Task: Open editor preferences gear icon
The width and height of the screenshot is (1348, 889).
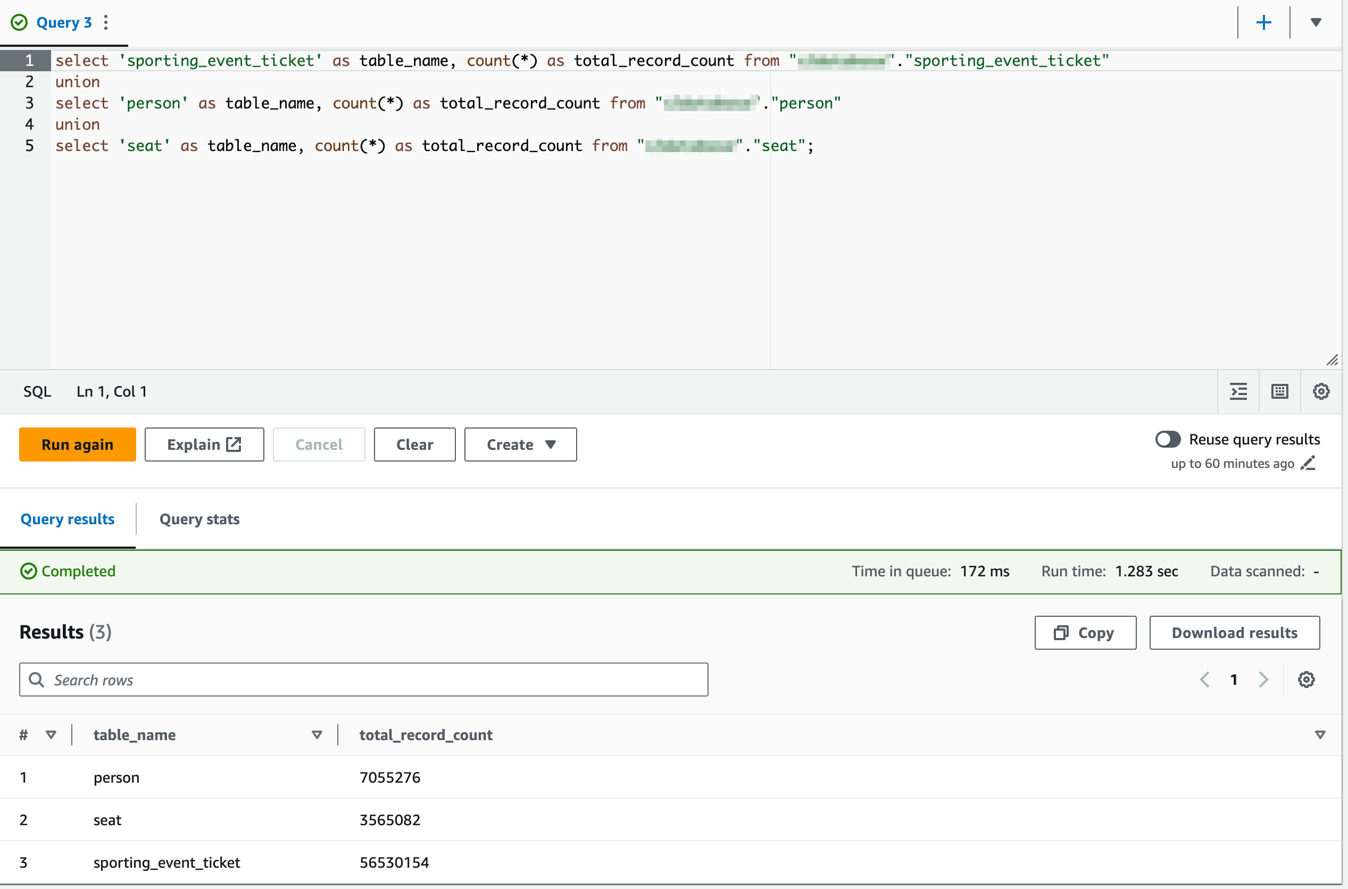Action: 1321,391
